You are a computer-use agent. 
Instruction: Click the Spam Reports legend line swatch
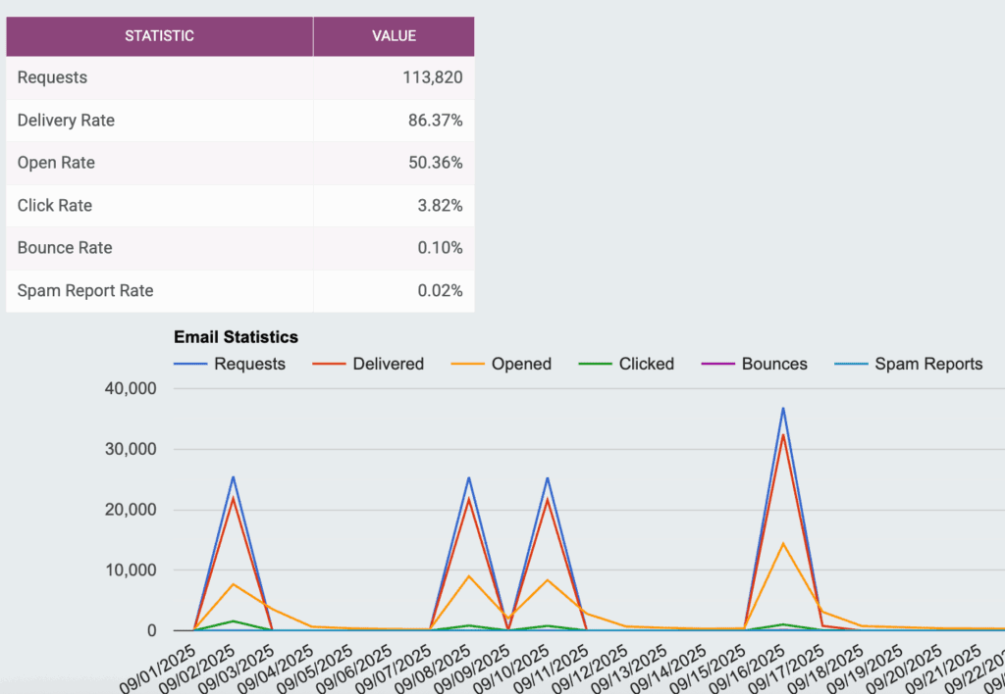click(x=851, y=364)
